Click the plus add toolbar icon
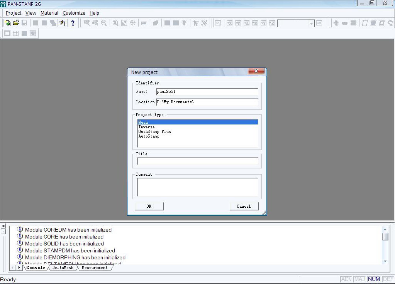This screenshot has height=284, width=395. point(336,23)
